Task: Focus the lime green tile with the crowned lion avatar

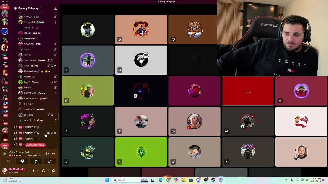Action: pyautogui.click(x=141, y=152)
